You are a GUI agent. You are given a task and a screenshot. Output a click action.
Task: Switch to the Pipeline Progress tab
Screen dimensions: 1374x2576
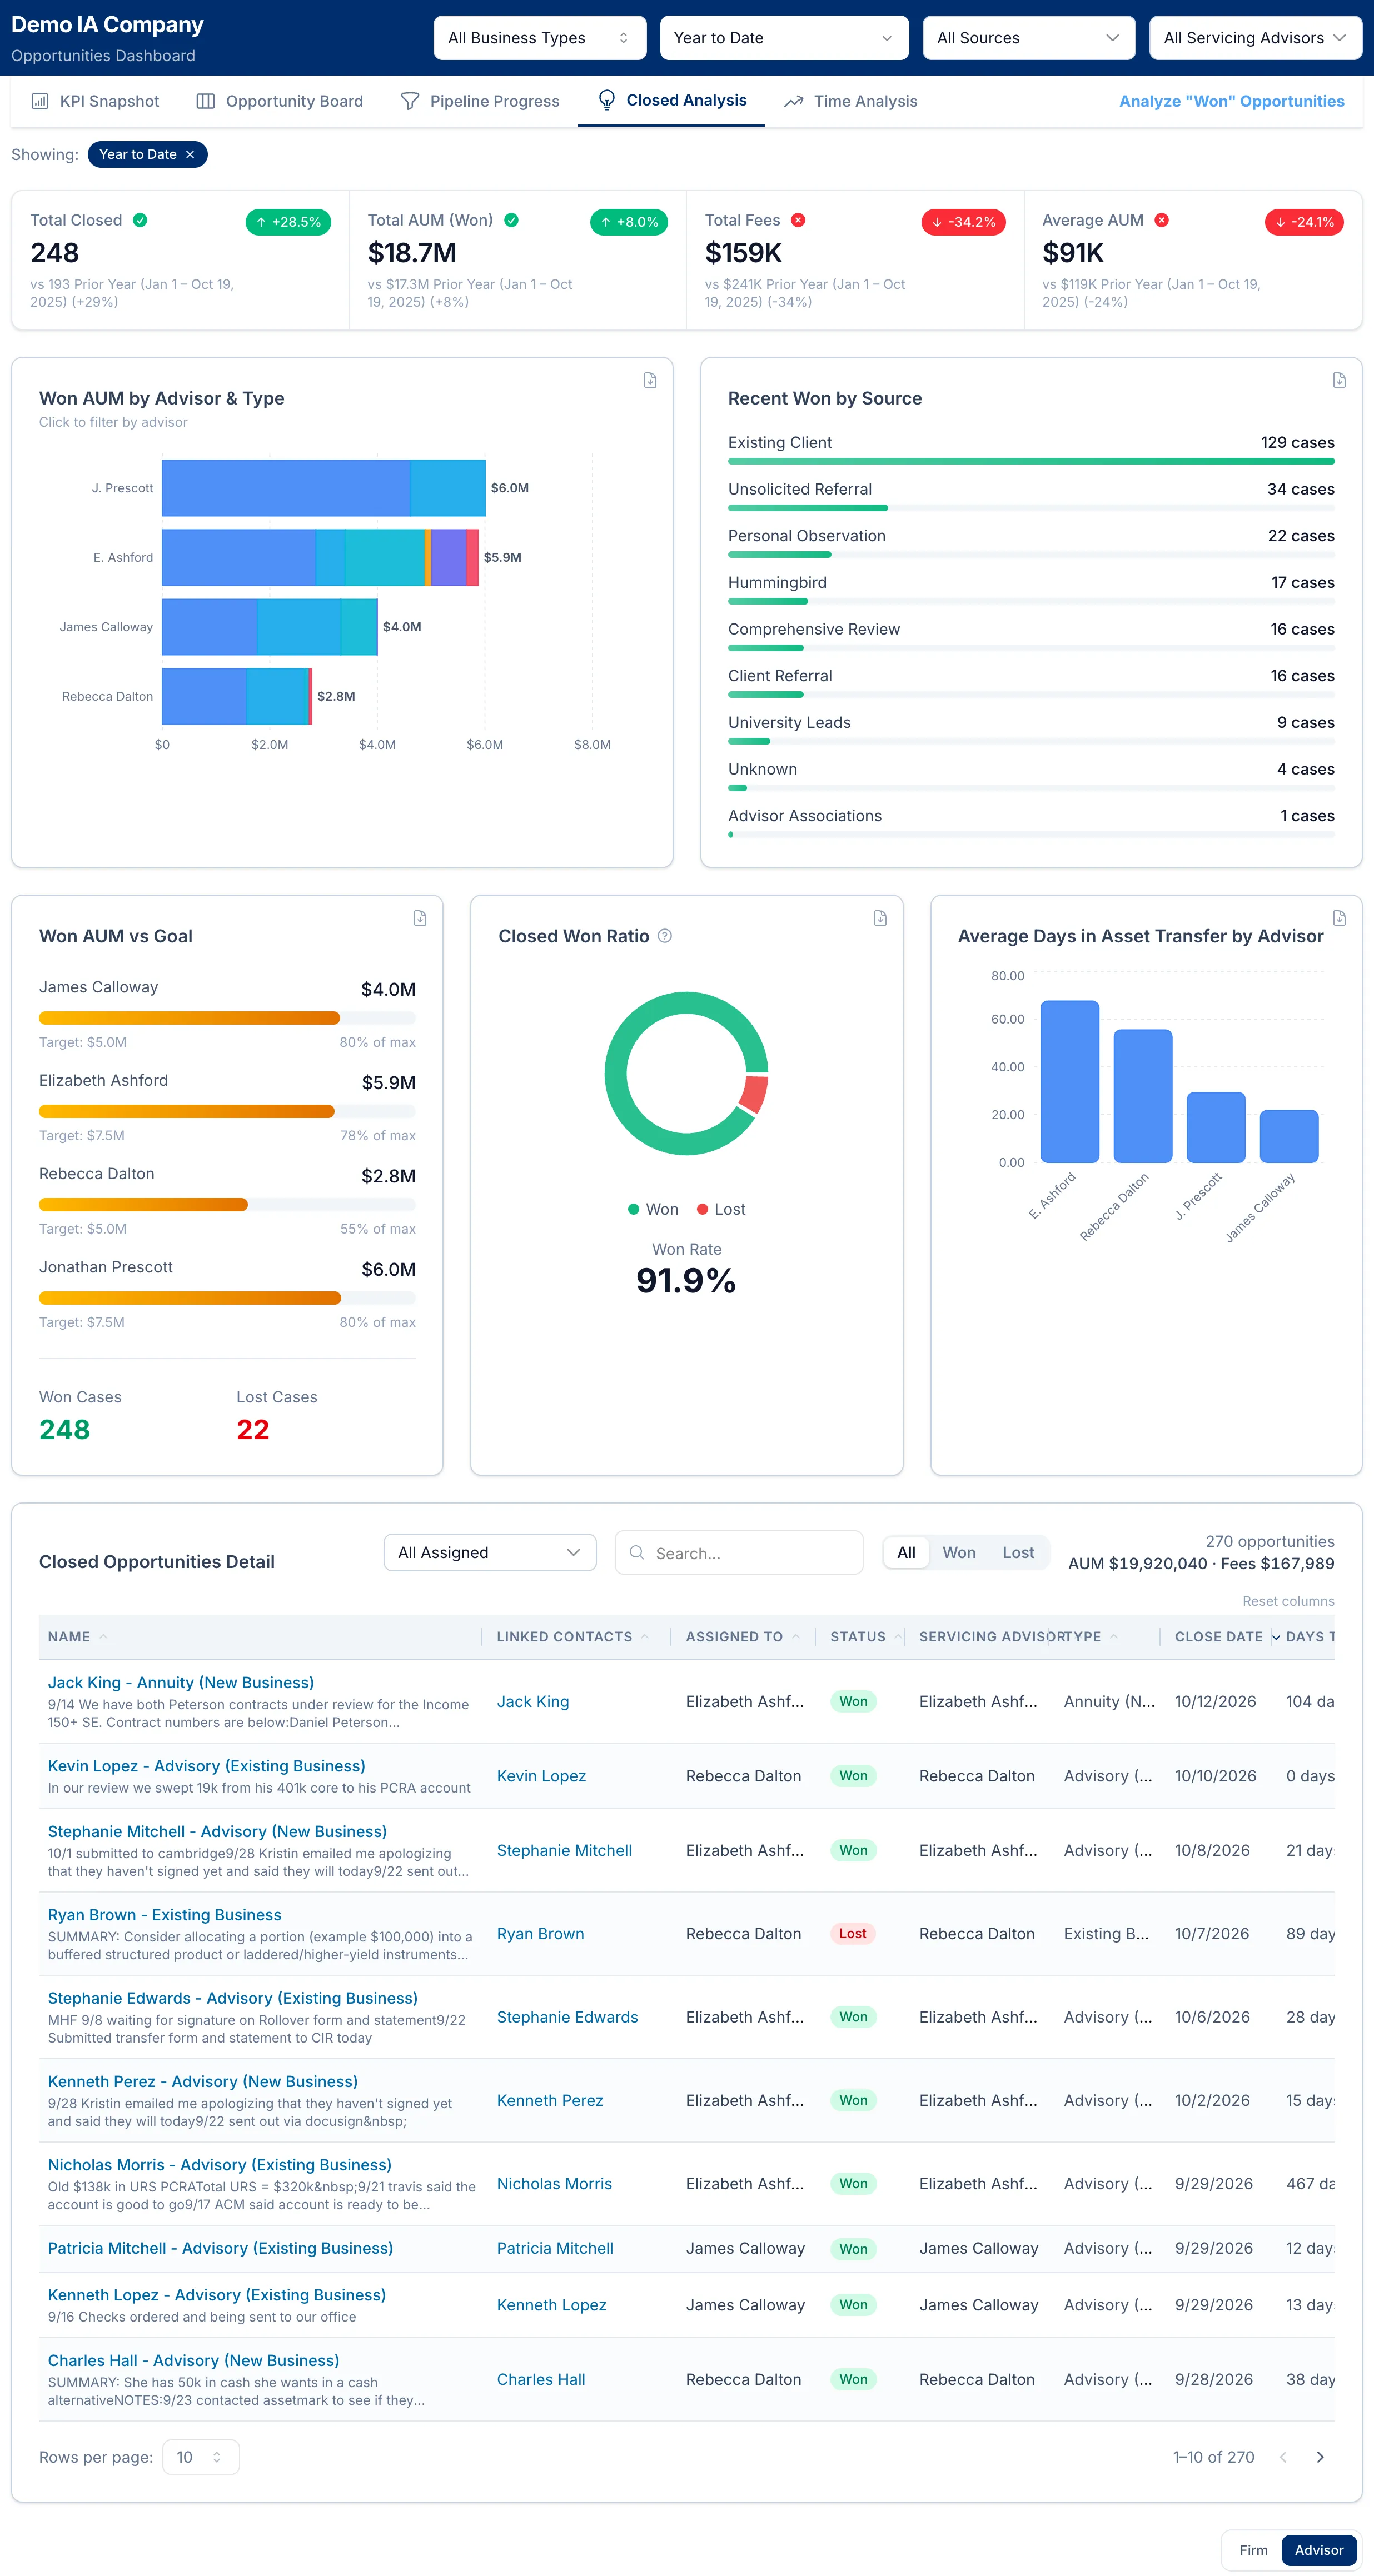480,101
